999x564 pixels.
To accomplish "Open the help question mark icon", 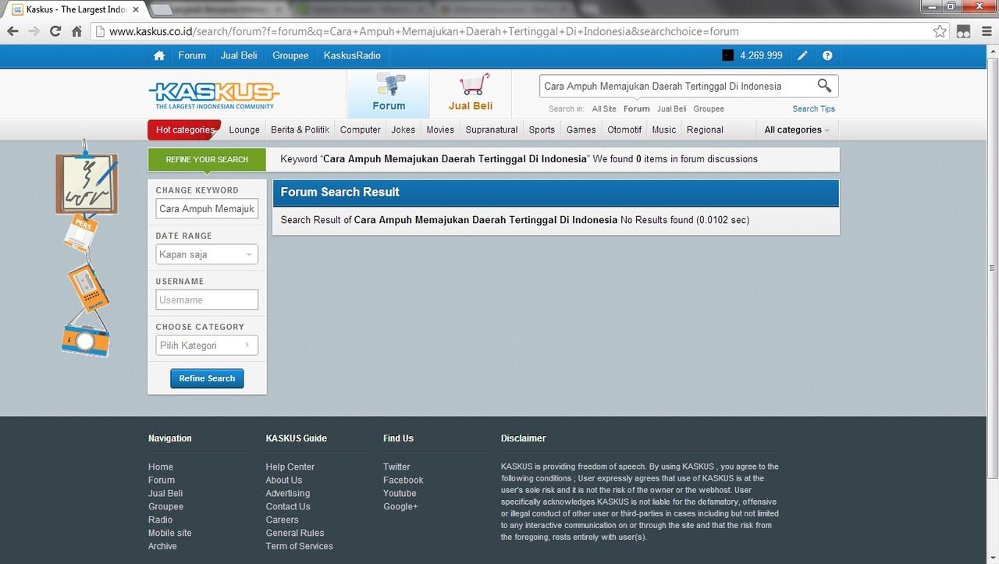I will pos(827,55).
